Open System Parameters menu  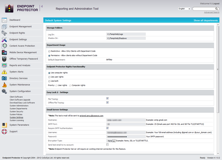19,125
